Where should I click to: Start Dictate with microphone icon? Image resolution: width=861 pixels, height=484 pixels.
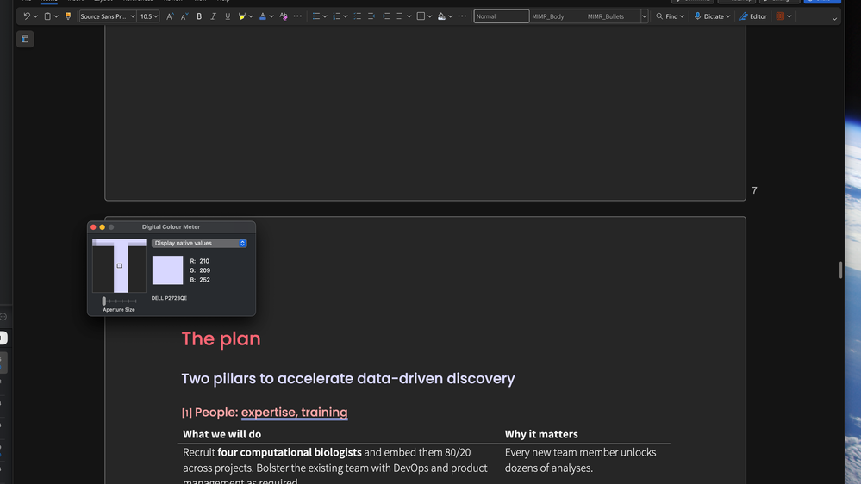[x=709, y=16]
